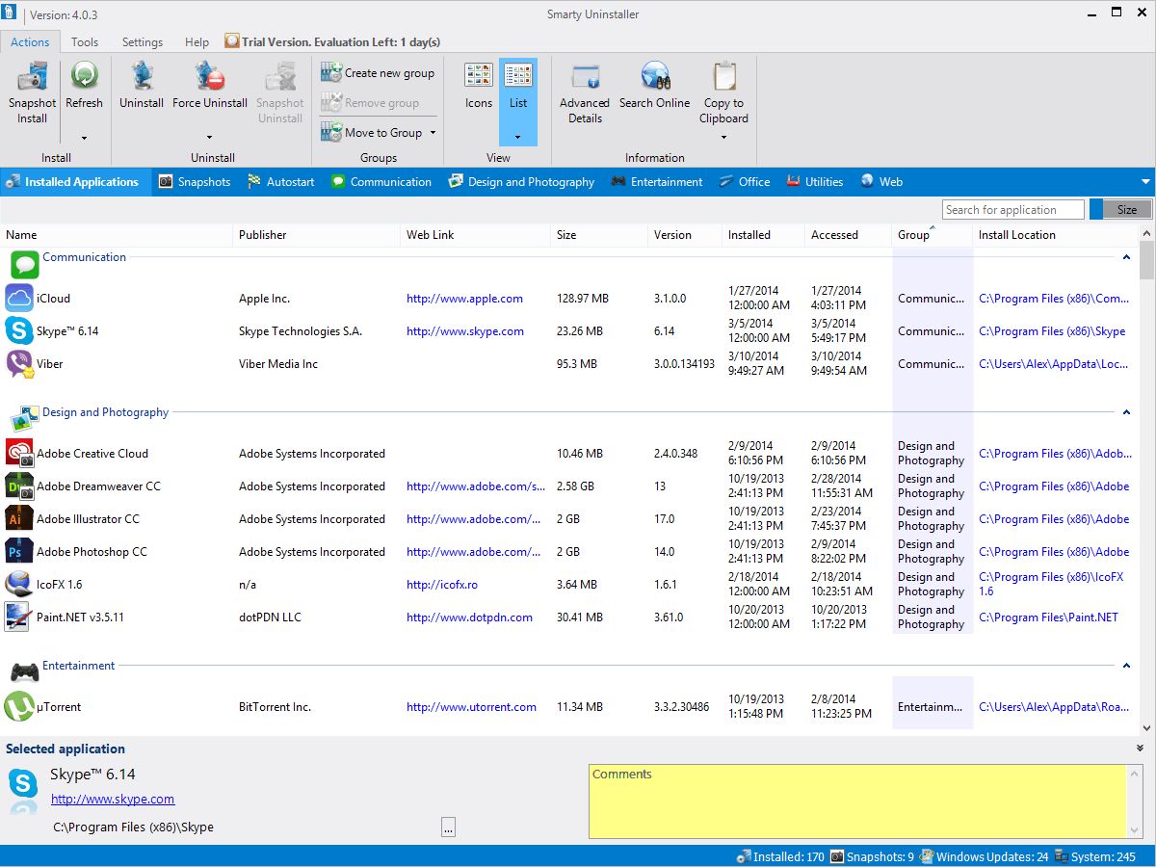Select the Snapshot Install tool
The image size is (1156, 867).
[x=32, y=92]
